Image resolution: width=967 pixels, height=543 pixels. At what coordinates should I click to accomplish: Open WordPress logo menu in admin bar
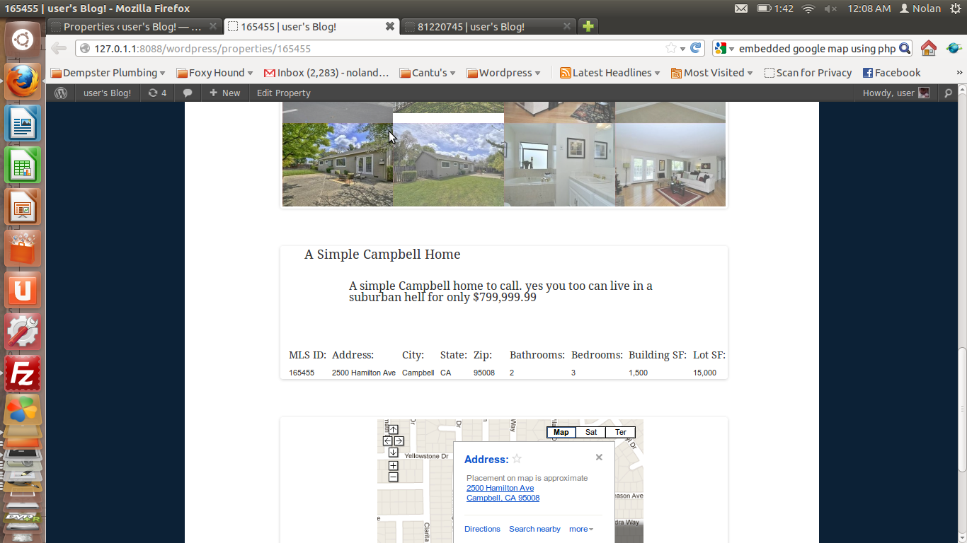pos(62,93)
